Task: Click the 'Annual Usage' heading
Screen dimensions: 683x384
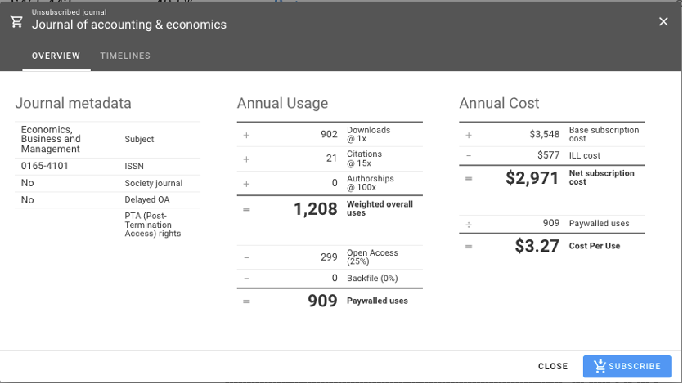Action: coord(283,104)
